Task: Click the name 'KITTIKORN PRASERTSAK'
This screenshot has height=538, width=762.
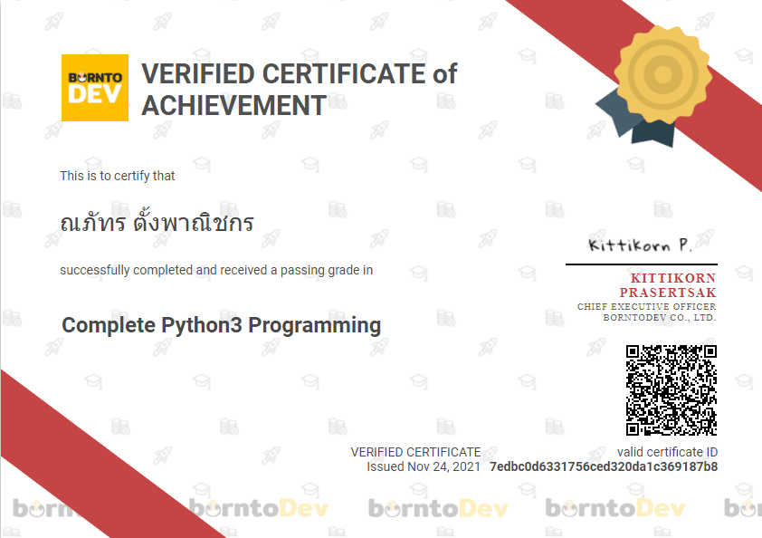Action: [668, 285]
